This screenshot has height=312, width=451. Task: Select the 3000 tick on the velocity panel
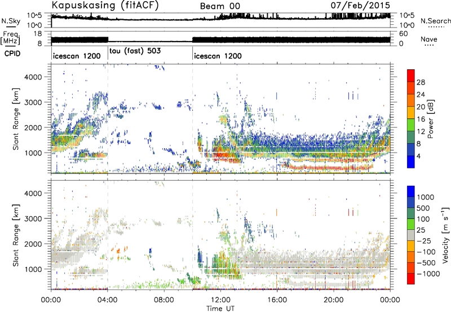coord(33,219)
